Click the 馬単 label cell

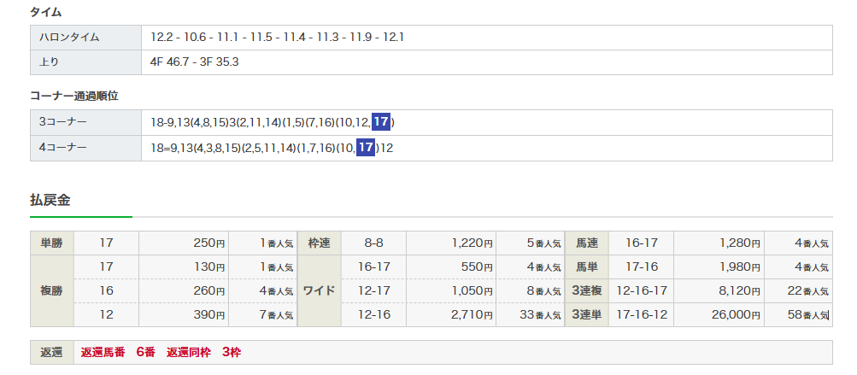pyautogui.click(x=586, y=267)
